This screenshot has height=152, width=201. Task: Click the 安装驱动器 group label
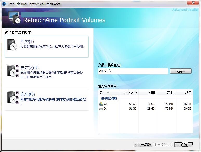[x=109, y=98]
